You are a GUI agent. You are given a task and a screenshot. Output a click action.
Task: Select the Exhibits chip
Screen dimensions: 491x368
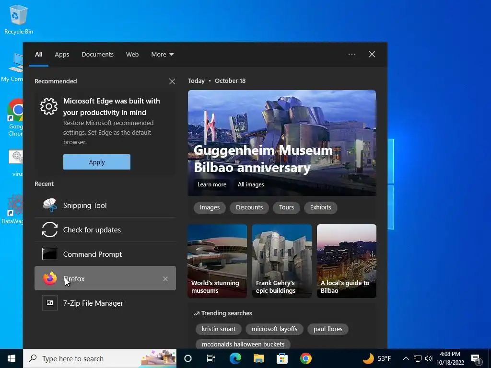[x=320, y=207]
